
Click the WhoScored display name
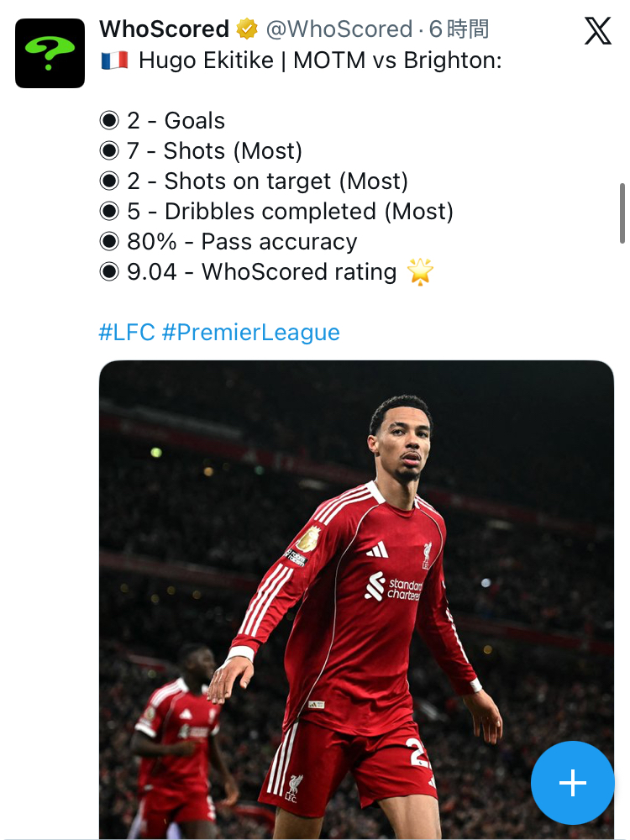click(164, 30)
